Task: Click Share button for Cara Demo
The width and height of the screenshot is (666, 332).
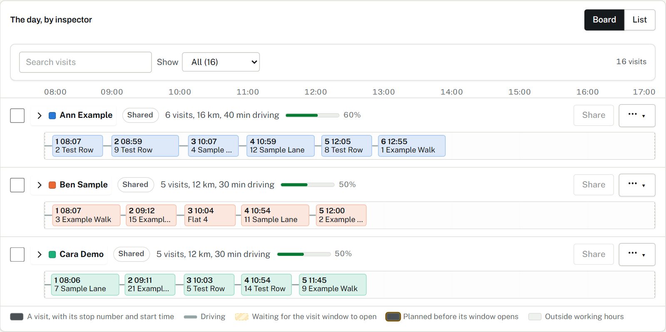Action: tap(594, 255)
